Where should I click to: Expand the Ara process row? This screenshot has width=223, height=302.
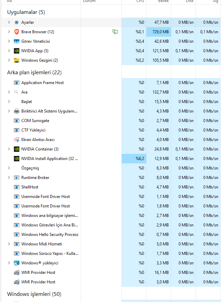pyautogui.click(x=9, y=92)
